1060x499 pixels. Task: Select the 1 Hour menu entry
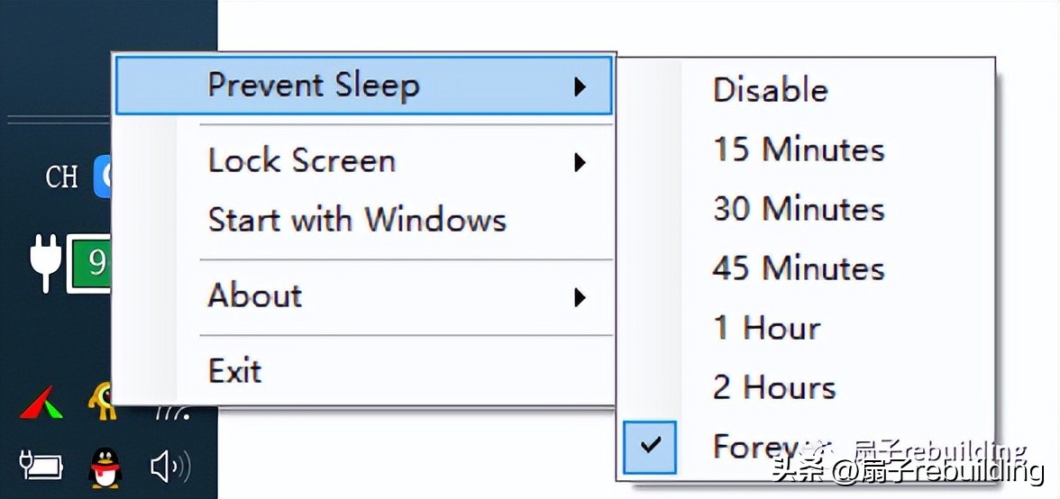click(766, 328)
